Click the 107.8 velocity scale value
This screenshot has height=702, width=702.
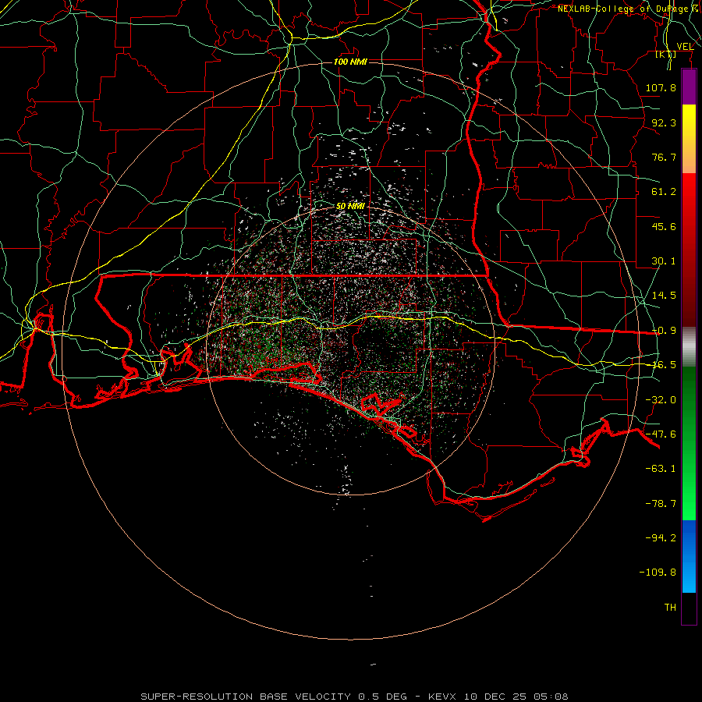(x=661, y=87)
